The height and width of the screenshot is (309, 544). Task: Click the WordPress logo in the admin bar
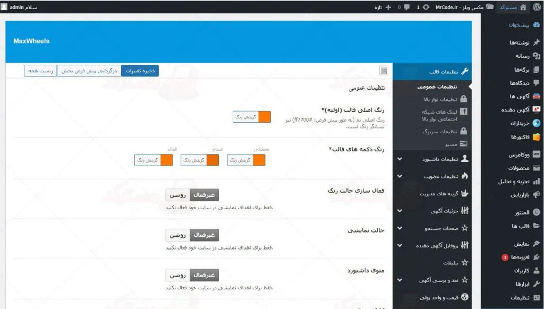[x=537, y=7]
